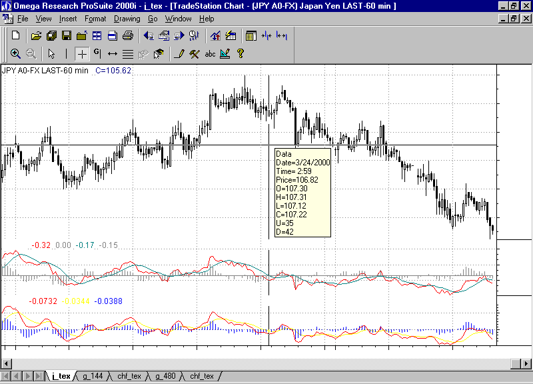Select the arrow pointer tool
533x384 pixels.
click(51, 54)
